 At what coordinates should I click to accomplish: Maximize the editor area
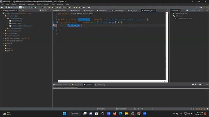point(168,10)
